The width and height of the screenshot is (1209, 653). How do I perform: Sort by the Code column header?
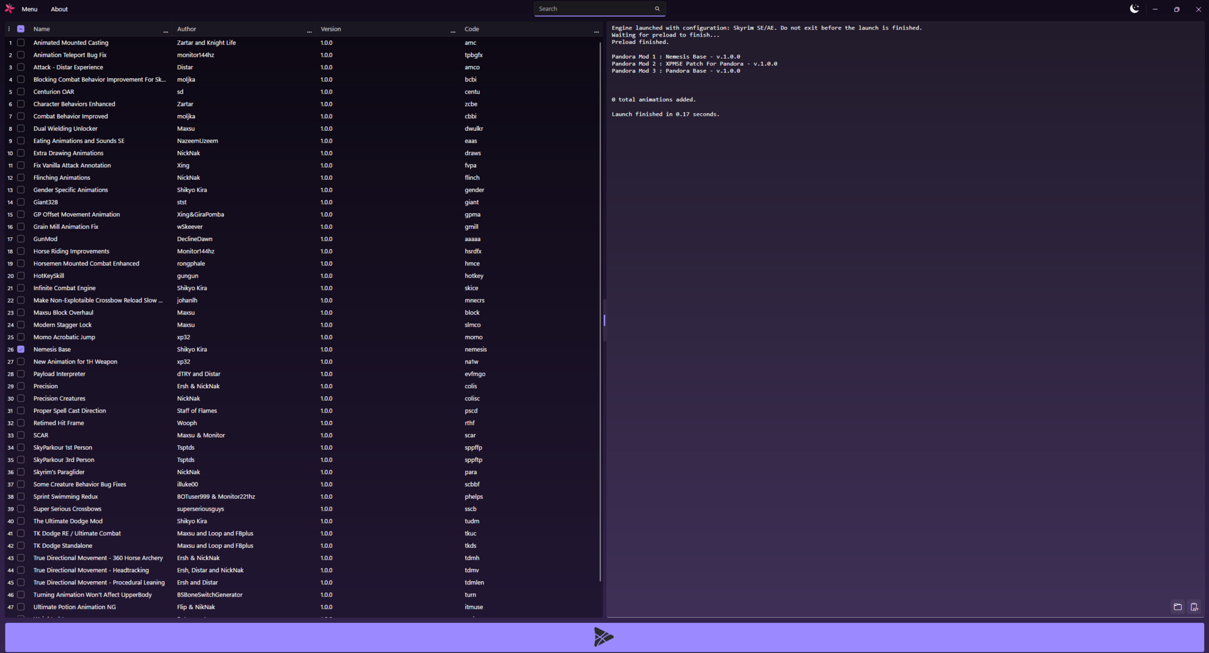(x=472, y=29)
